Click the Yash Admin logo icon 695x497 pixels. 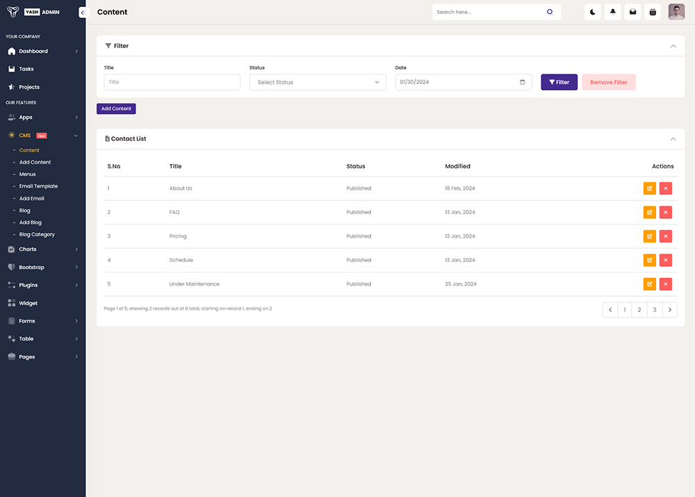pyautogui.click(x=13, y=12)
